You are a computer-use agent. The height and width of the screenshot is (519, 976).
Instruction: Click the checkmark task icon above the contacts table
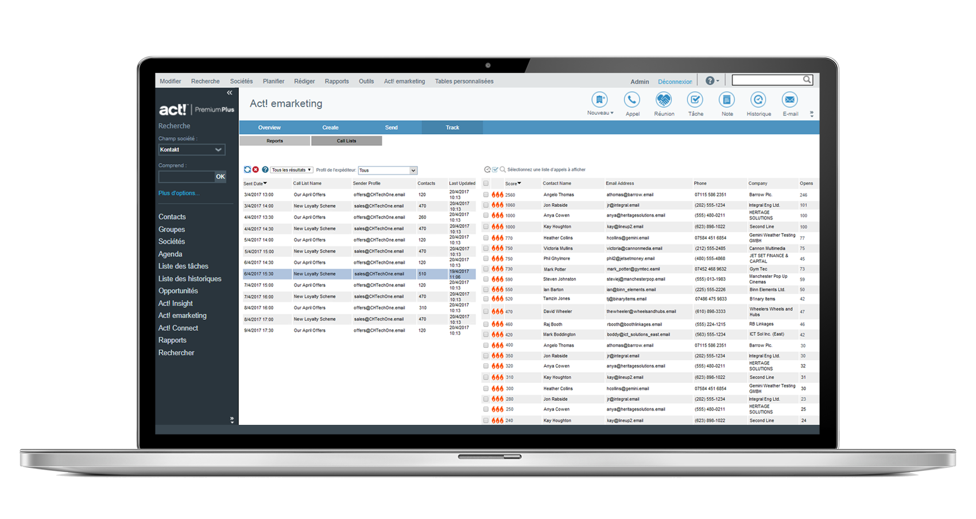[495, 170]
